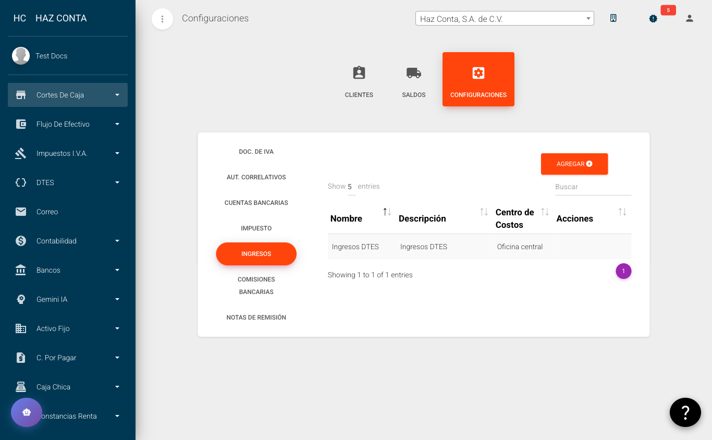
Task: Select the Ingresos settings section
Action: click(256, 254)
